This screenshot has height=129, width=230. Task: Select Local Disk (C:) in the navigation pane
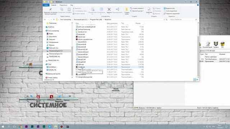coord(56,51)
